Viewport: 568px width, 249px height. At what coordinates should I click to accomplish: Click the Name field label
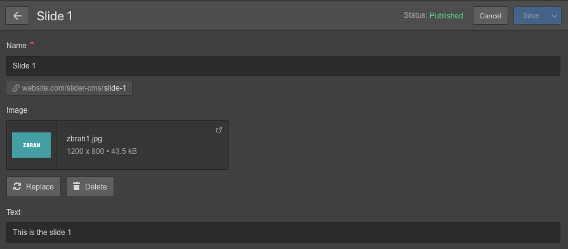click(x=17, y=46)
